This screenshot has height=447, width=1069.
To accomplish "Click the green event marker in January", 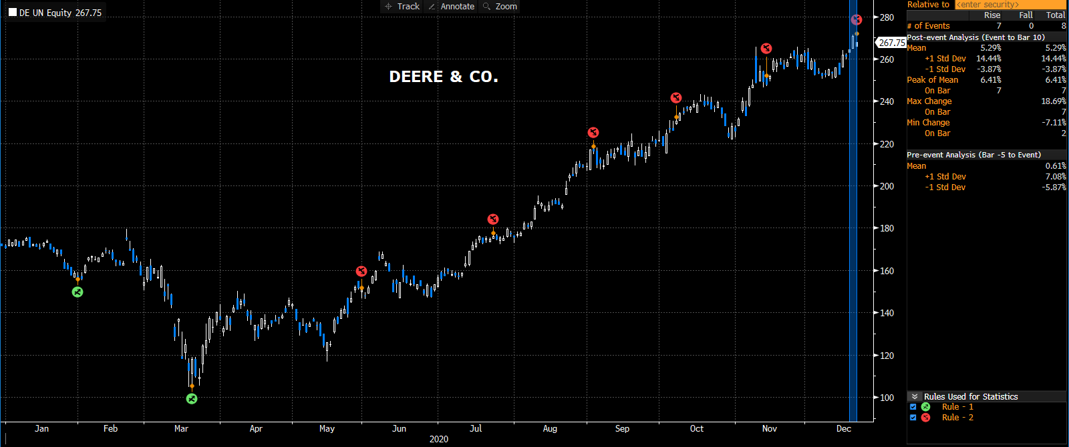I will click(x=78, y=292).
